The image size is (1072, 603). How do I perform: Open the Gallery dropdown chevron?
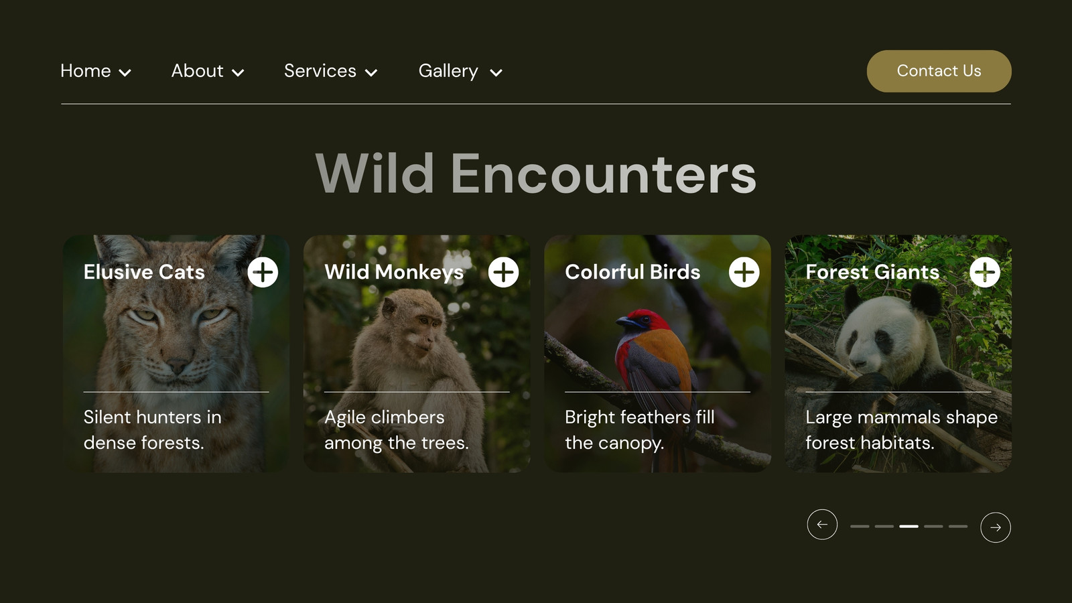pos(496,72)
